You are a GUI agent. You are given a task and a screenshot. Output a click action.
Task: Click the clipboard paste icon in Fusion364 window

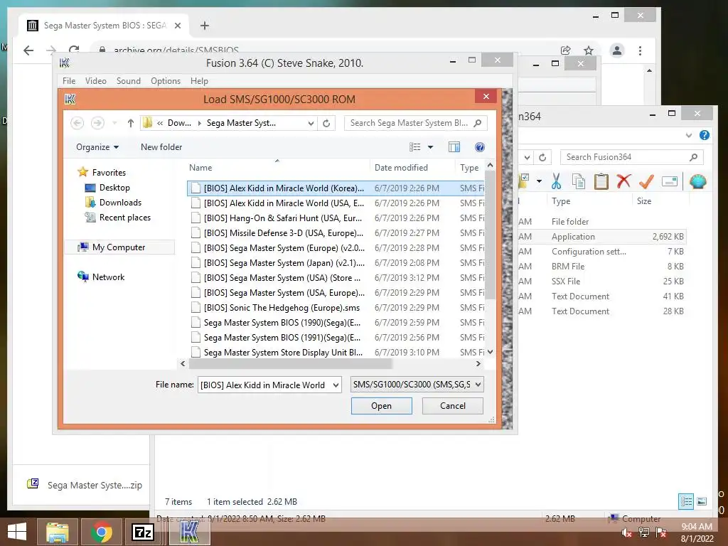click(601, 181)
